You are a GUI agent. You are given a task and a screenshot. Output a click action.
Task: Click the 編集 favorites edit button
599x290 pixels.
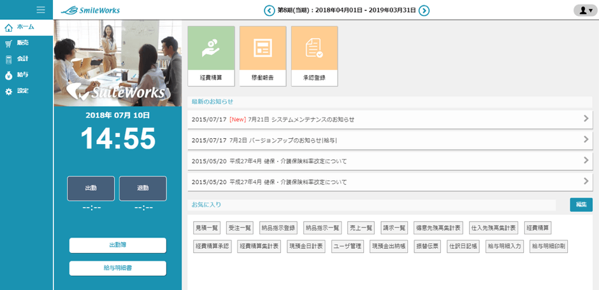[581, 205]
